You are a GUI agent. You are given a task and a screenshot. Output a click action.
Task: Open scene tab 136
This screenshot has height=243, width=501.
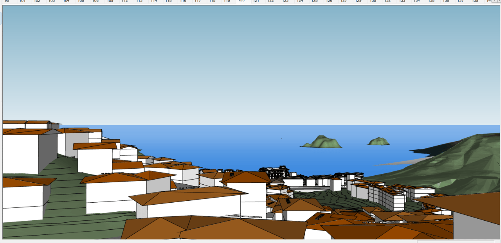(x=446, y=1)
